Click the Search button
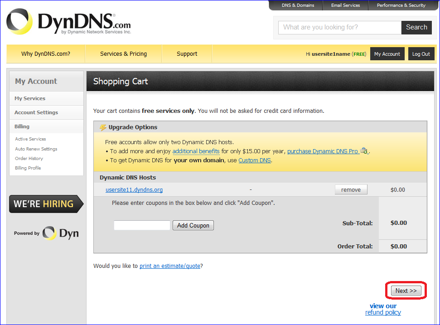440x325 pixels. pyautogui.click(x=416, y=28)
